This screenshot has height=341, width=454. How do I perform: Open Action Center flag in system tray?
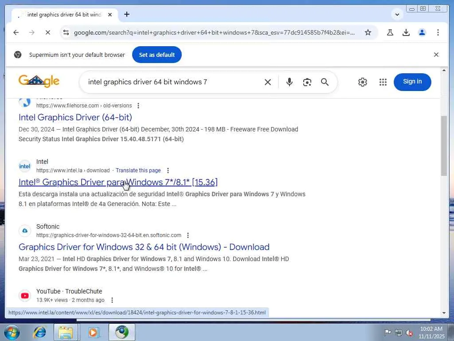point(387,332)
